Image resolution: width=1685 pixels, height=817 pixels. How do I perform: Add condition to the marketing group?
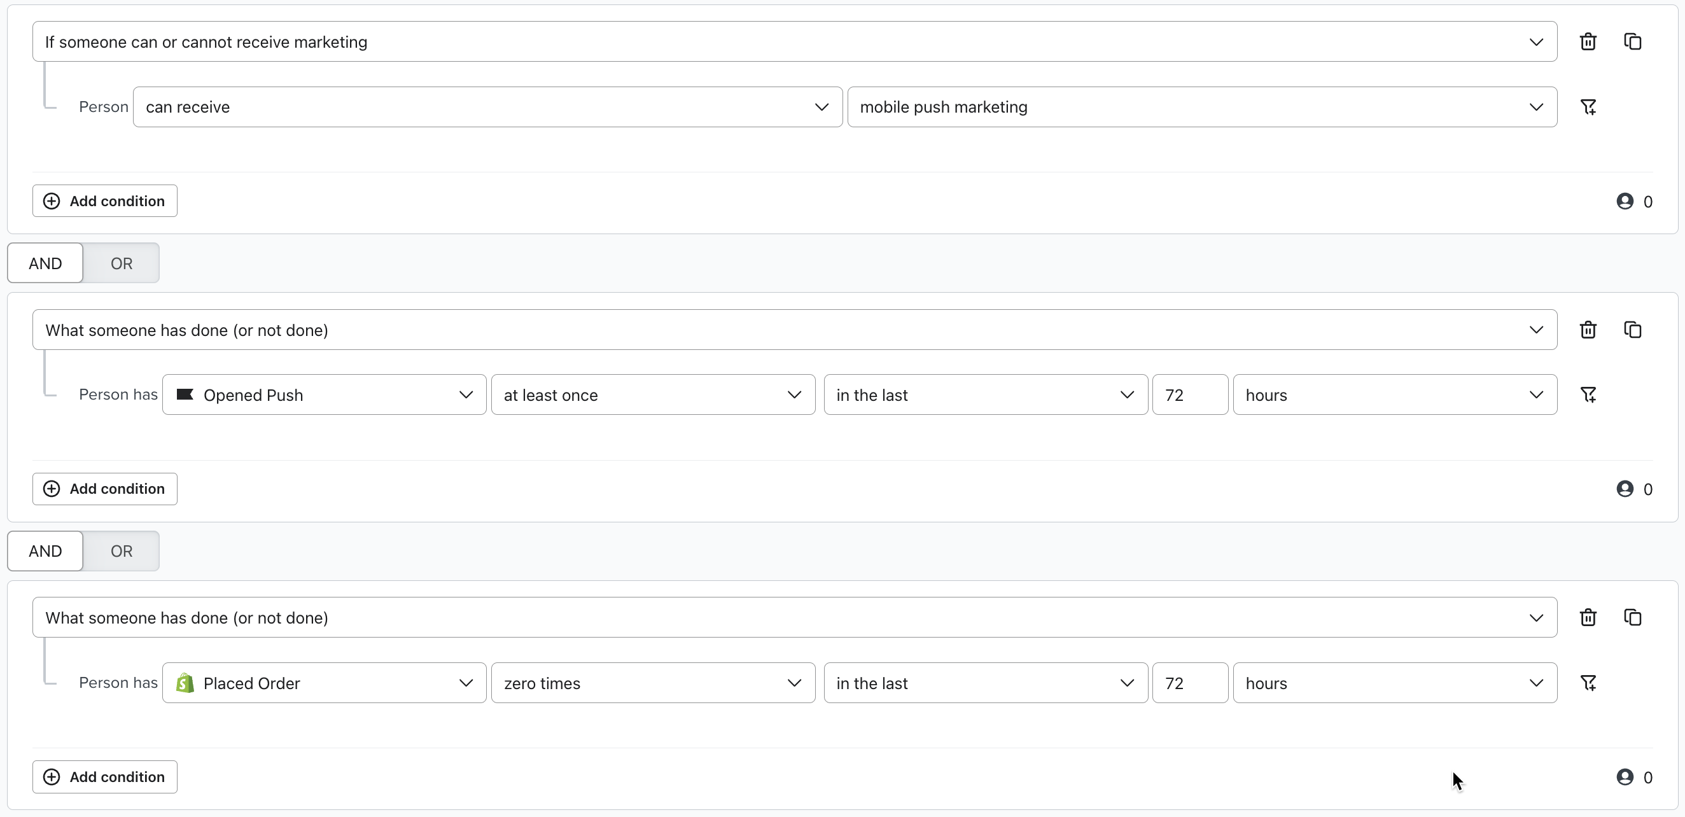104,201
